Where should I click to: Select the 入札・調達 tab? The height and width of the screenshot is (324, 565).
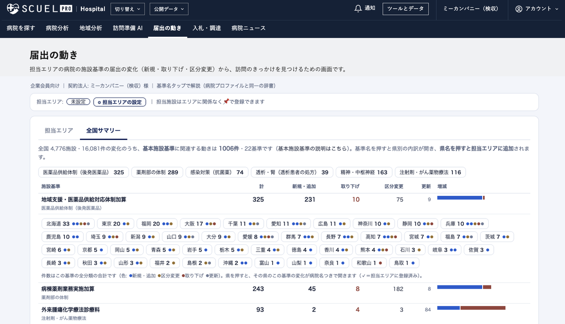[x=207, y=28]
